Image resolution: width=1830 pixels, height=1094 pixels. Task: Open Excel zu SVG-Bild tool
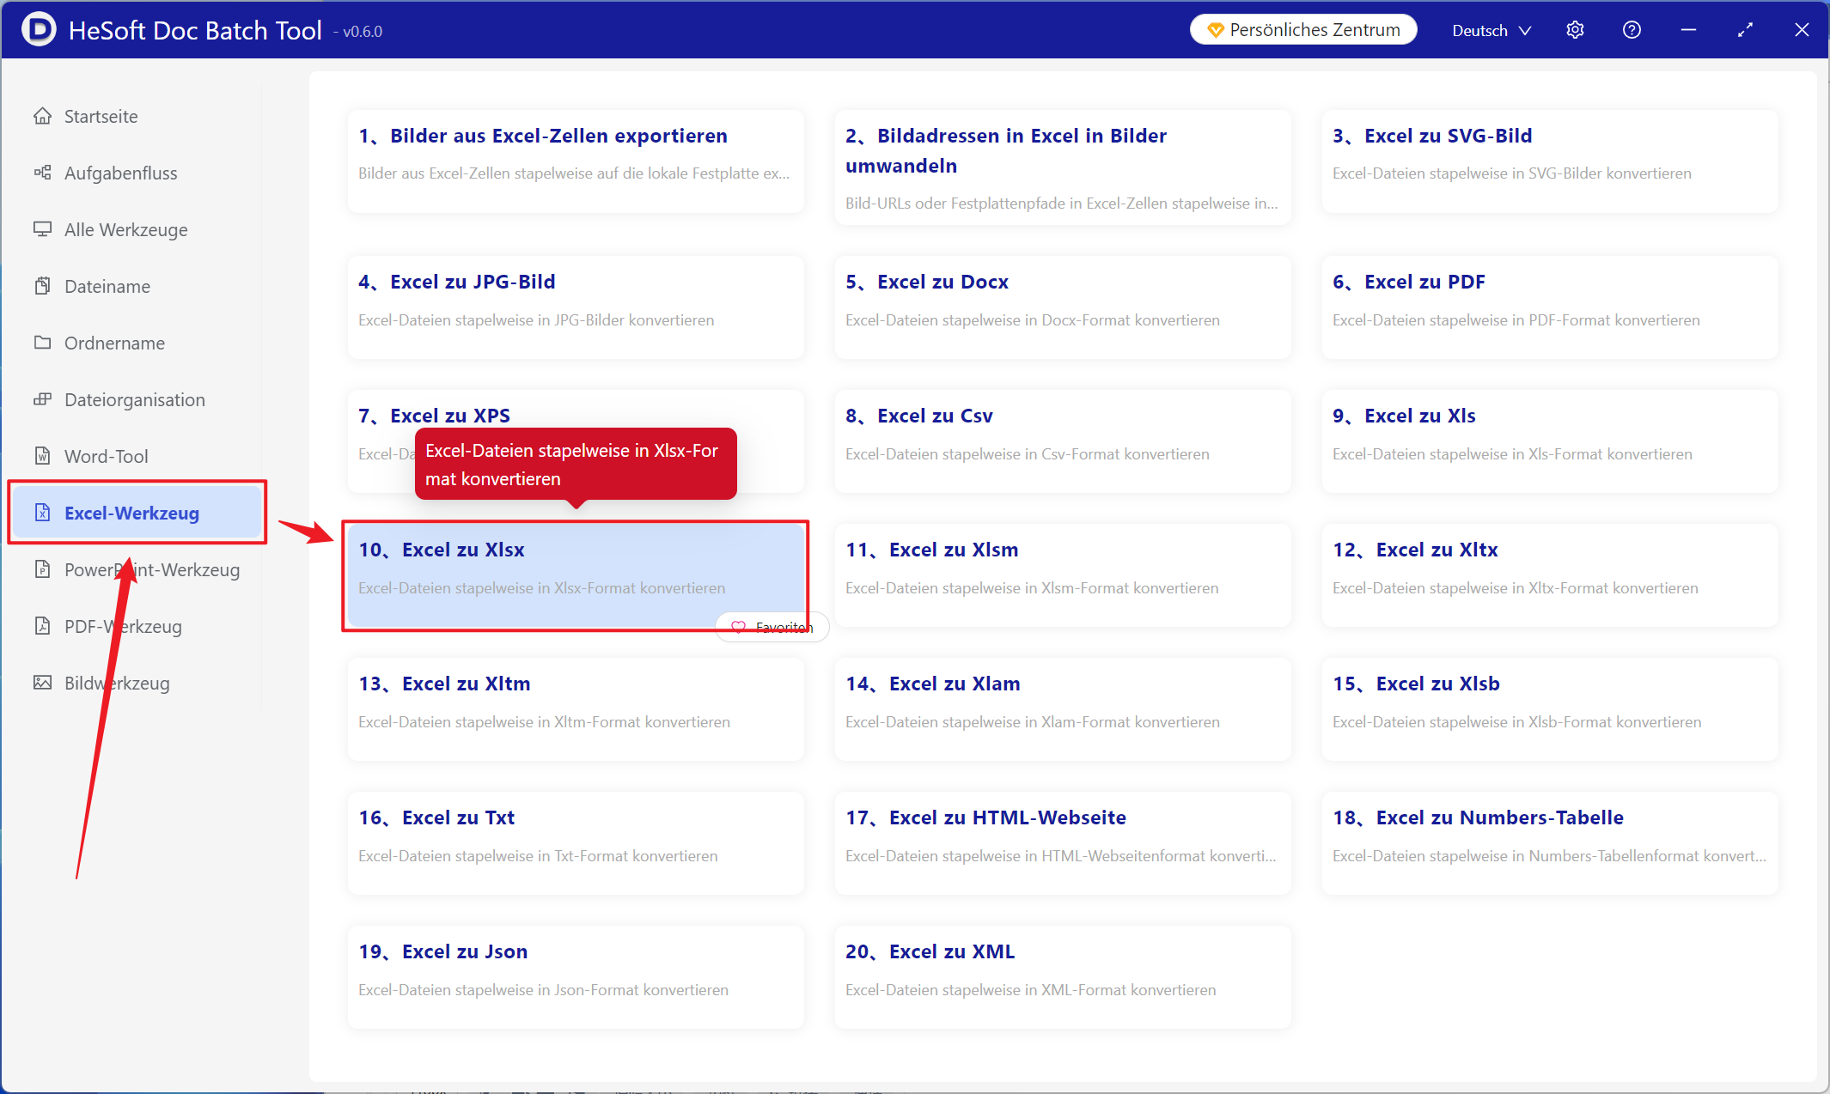tap(1550, 161)
